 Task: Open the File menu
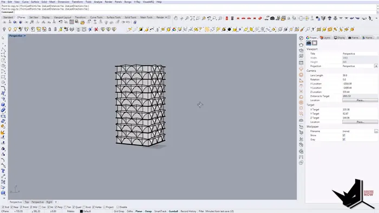(3, 2)
